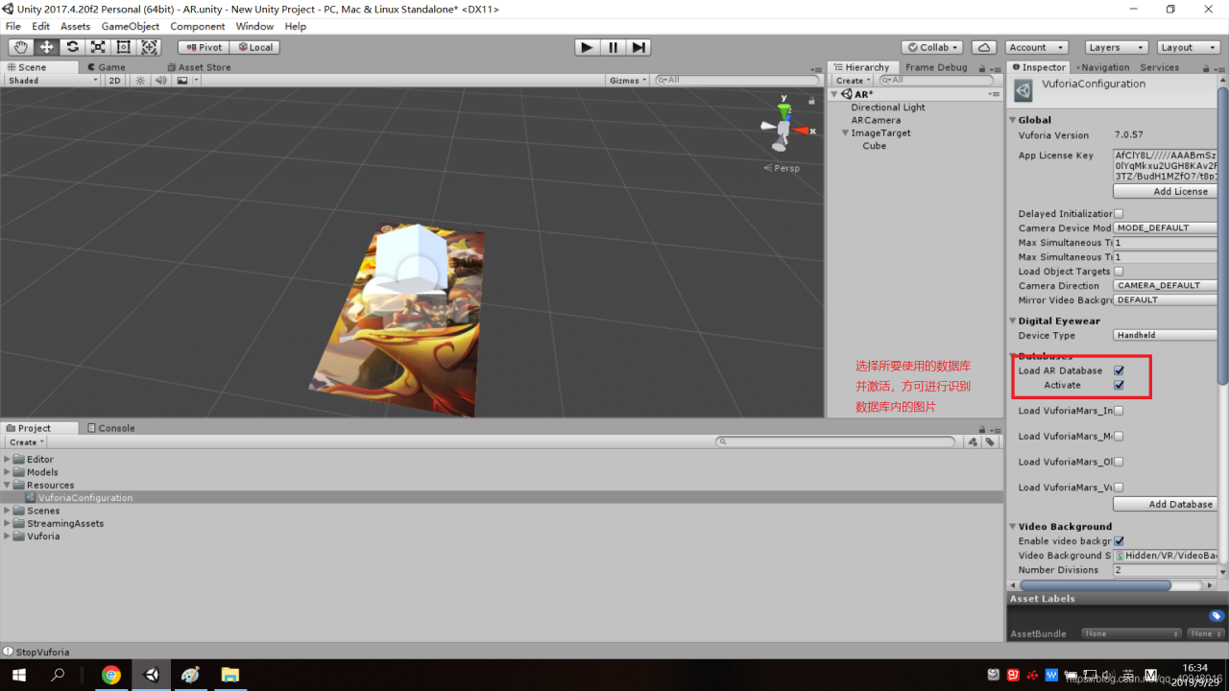Open the Shaded draw mode dropdown
The height and width of the screenshot is (691, 1229).
52,81
